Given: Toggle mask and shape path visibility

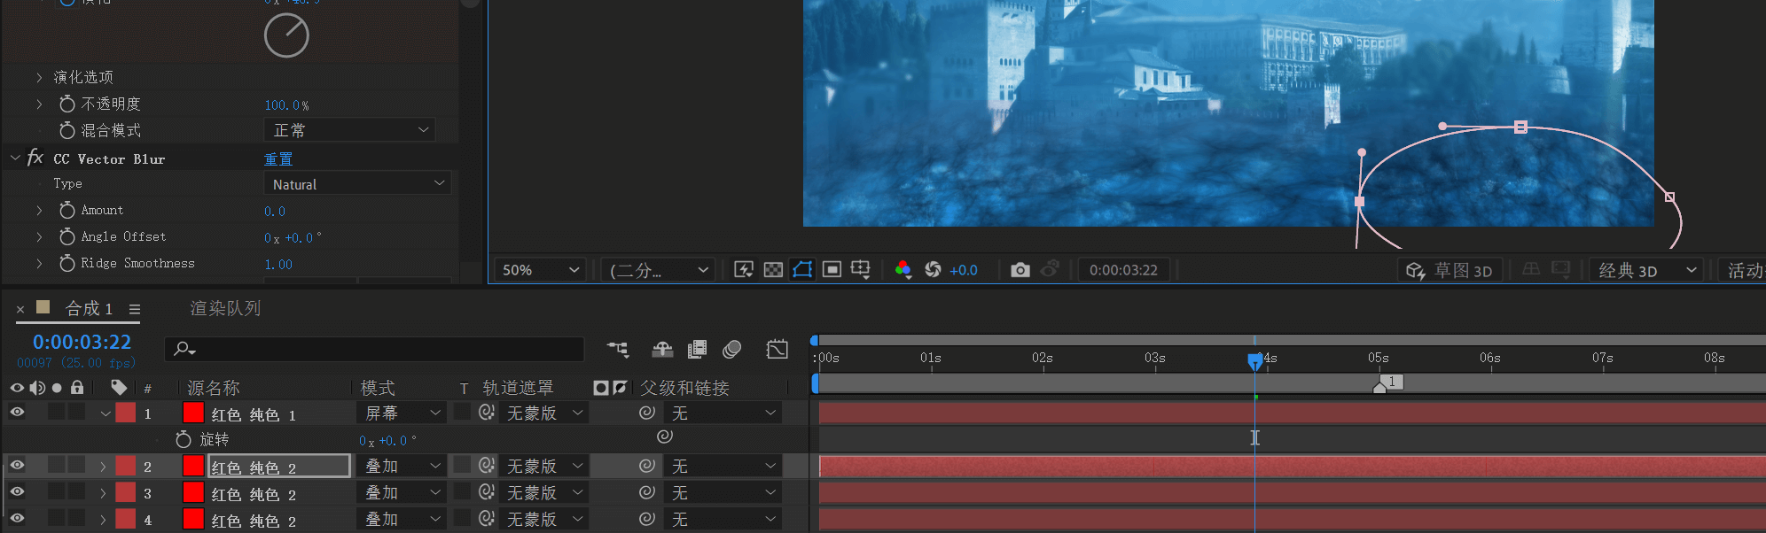Looking at the screenshot, I should click(x=802, y=269).
